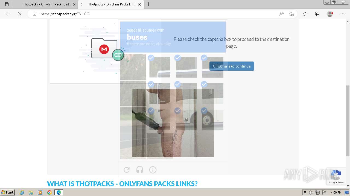Open a new browser tab
Screen dimensions: 350x196
click(148, 4)
